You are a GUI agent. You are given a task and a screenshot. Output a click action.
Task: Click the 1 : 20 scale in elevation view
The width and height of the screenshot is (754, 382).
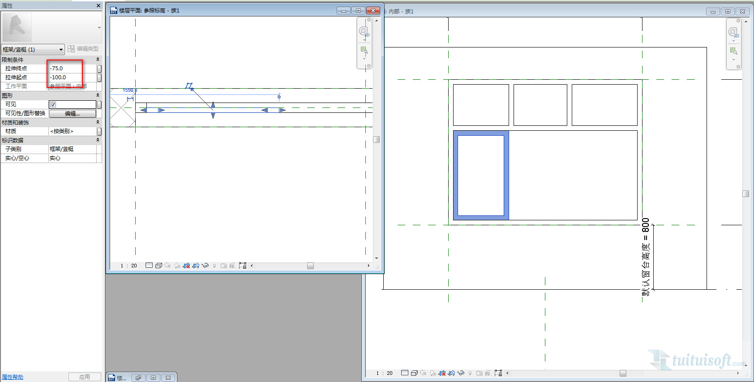pyautogui.click(x=384, y=373)
